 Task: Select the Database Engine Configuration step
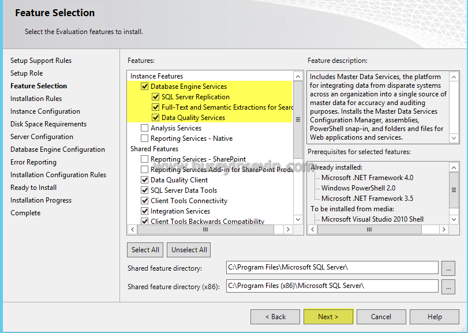click(58, 149)
